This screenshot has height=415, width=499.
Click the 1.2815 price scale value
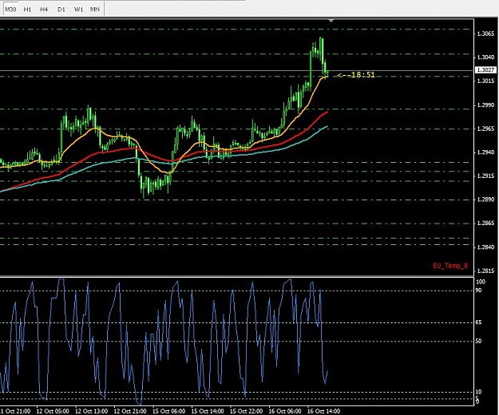click(x=486, y=271)
